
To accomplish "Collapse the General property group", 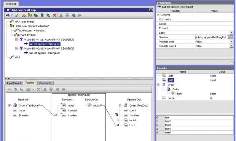I will (x=158, y=15).
